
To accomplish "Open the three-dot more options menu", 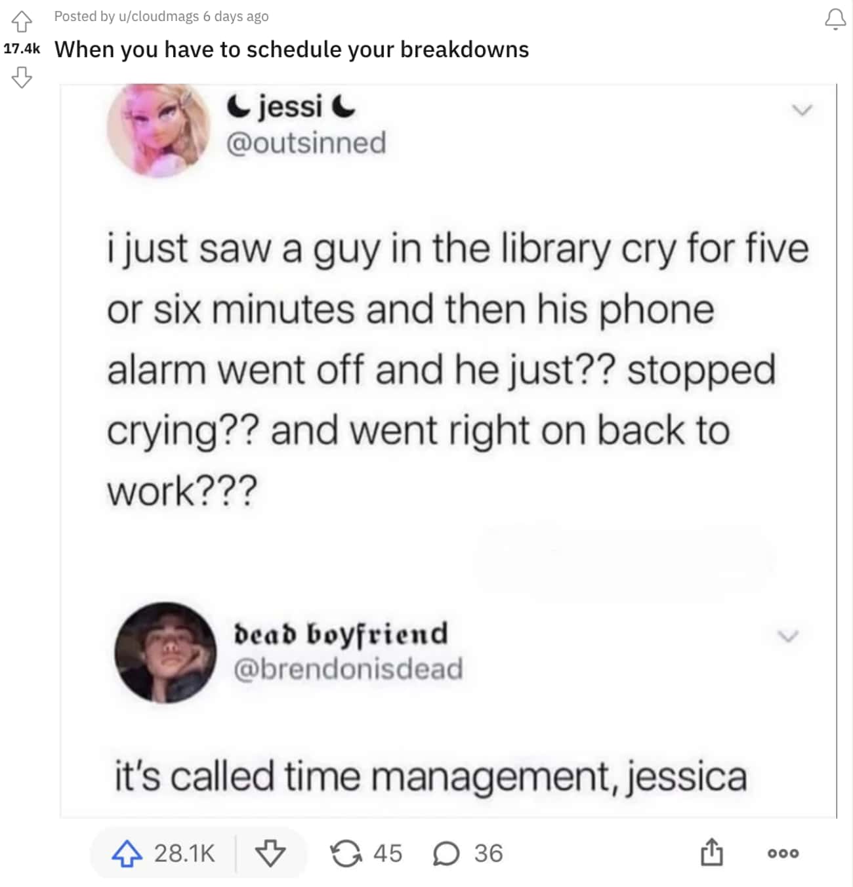I will coord(783,854).
